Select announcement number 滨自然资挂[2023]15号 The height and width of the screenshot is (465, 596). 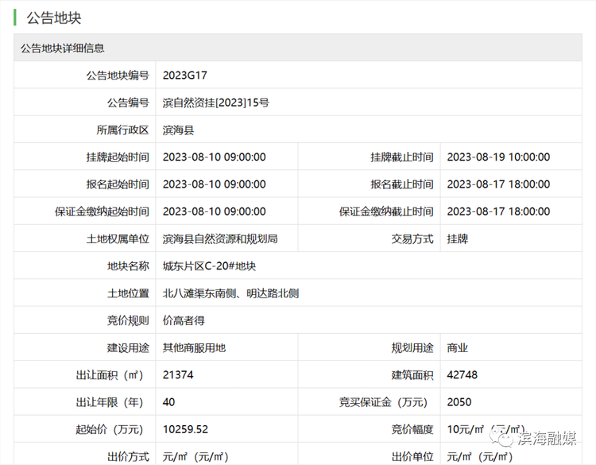[x=215, y=103]
